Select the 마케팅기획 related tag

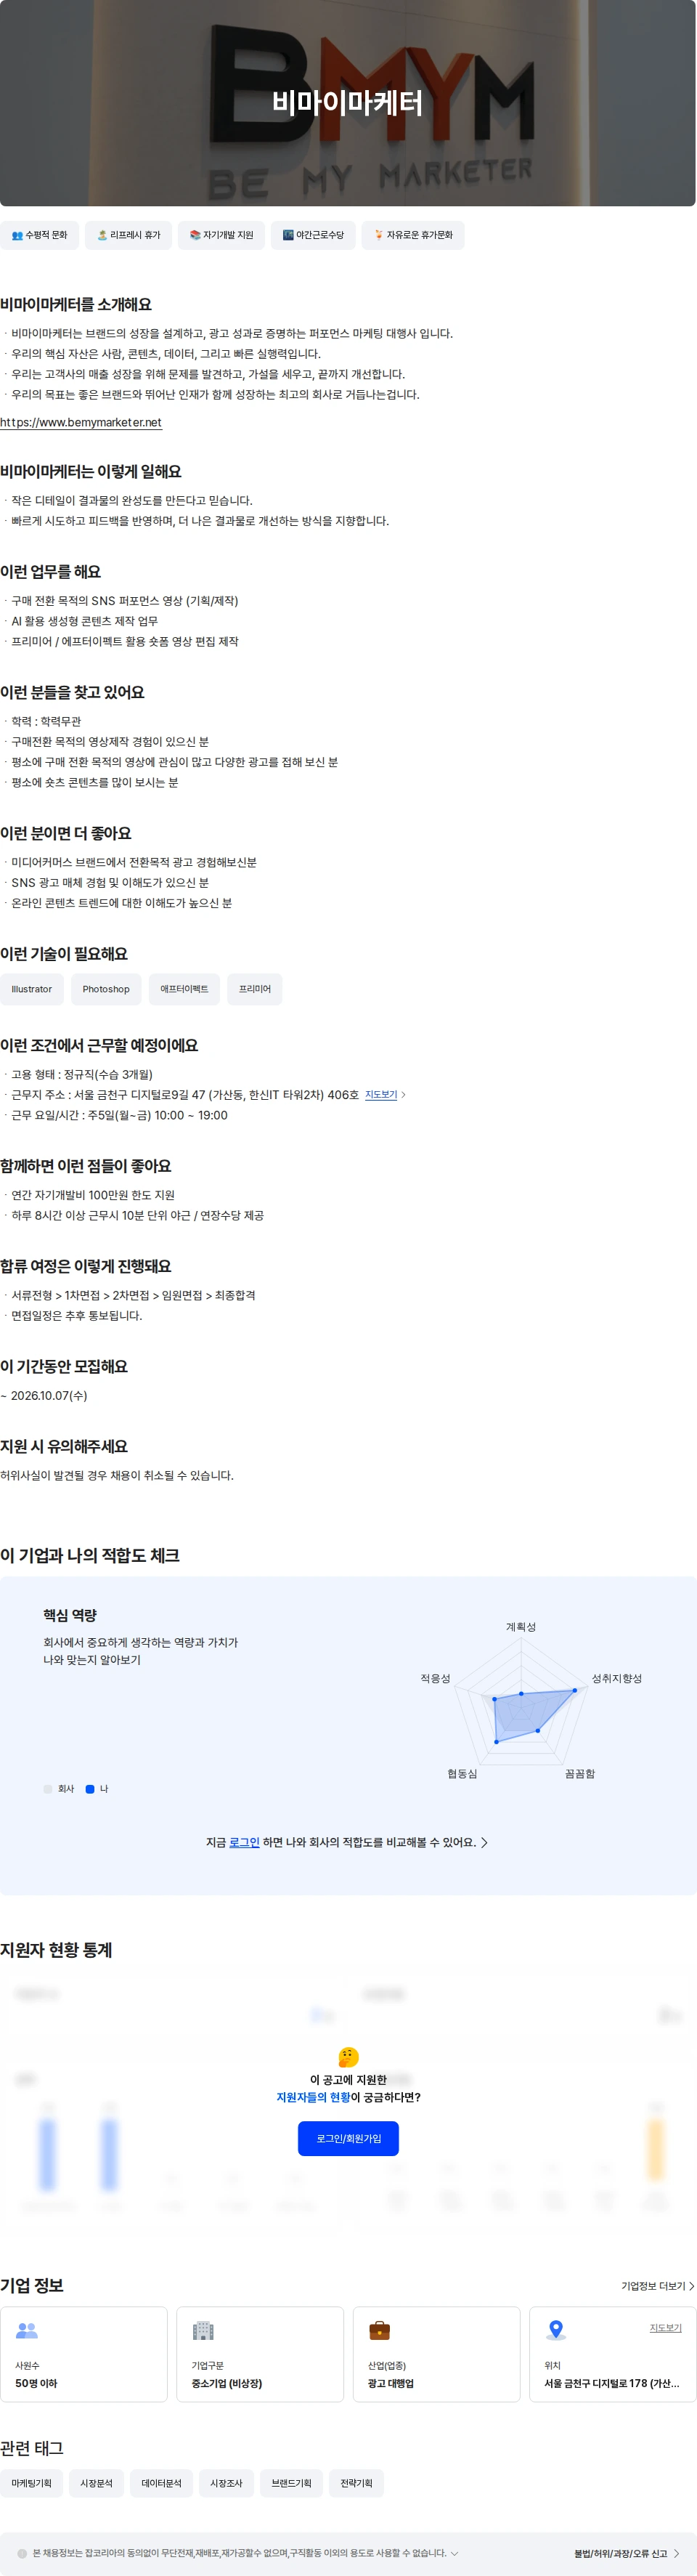point(31,2483)
